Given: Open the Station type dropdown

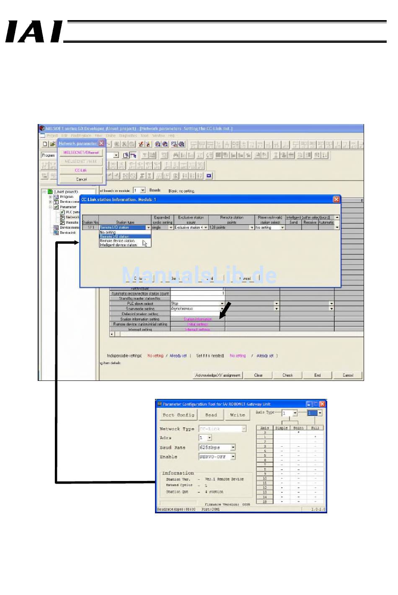Looking at the screenshot, I should pos(148,228).
